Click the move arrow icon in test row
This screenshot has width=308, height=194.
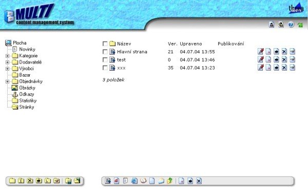click(x=276, y=59)
